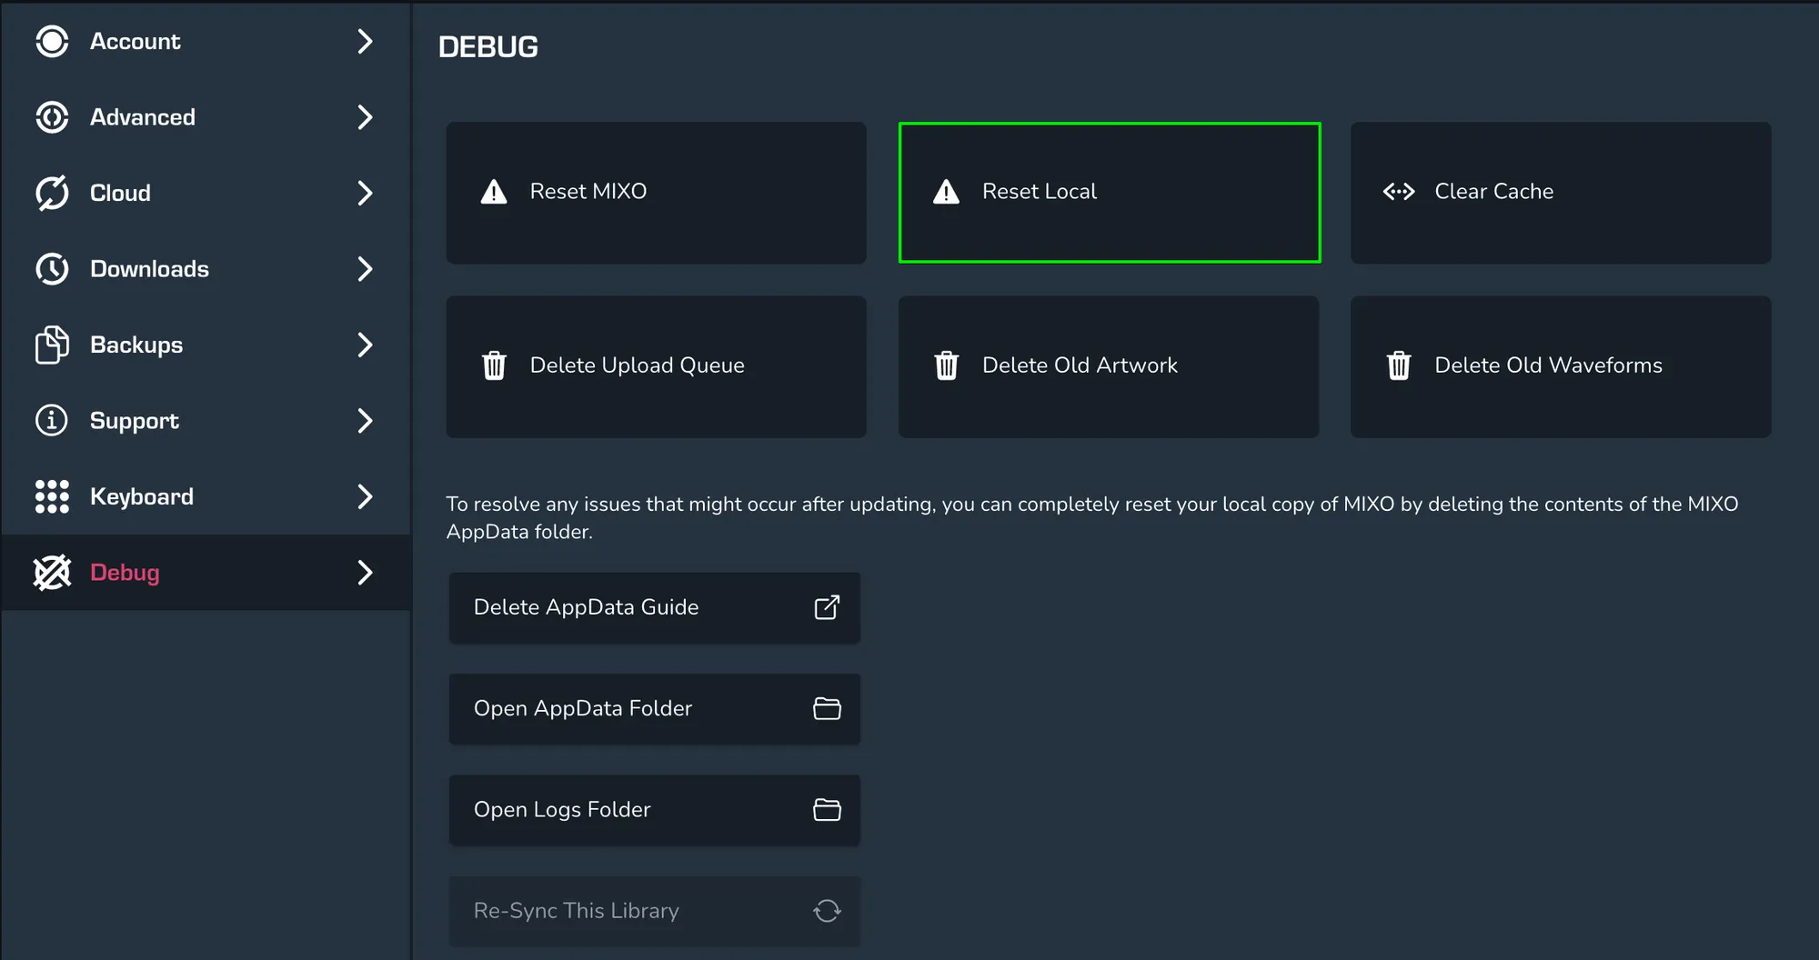Click the trash icon for Delete Old Artwork

click(946, 365)
